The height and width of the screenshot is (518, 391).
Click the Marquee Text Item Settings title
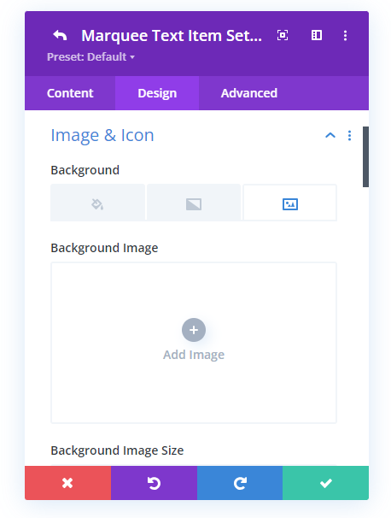pyautogui.click(x=172, y=36)
